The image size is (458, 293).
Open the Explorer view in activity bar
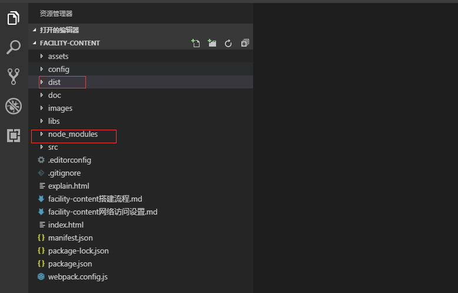pos(14,18)
